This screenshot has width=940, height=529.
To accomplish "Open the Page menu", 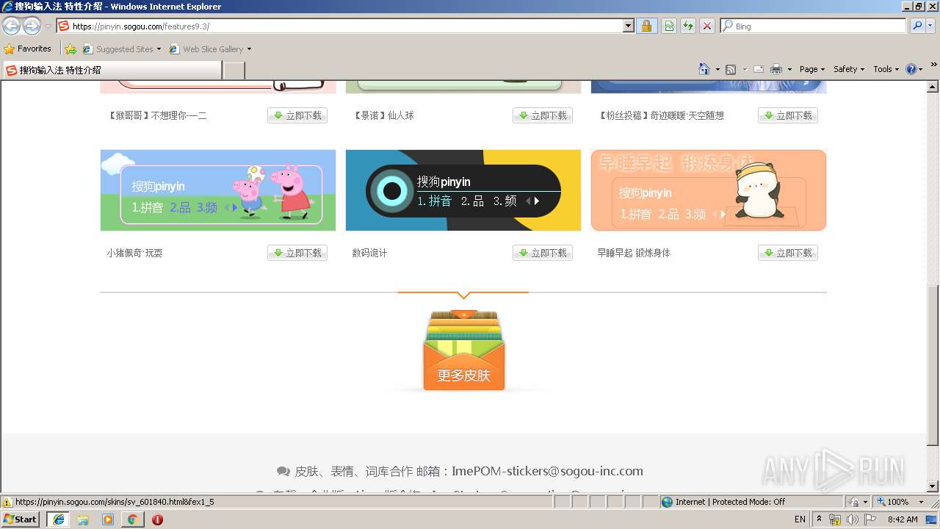I will point(812,69).
